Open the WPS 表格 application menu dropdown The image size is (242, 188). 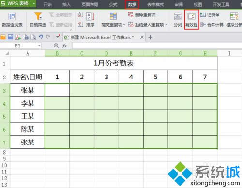coord(34,3)
